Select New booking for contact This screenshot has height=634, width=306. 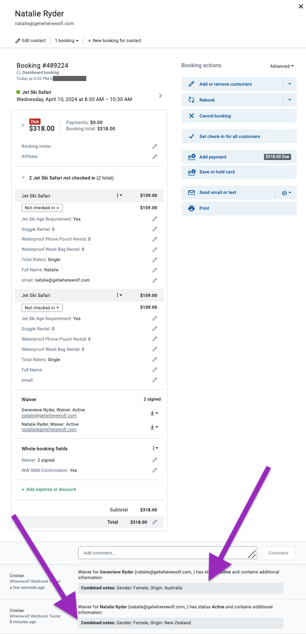(x=114, y=41)
